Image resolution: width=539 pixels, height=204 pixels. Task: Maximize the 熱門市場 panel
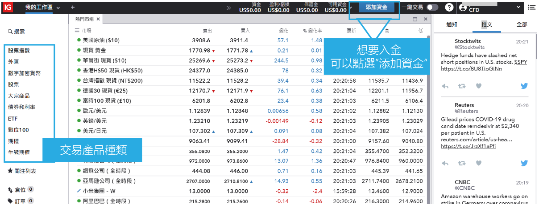pos(415,19)
